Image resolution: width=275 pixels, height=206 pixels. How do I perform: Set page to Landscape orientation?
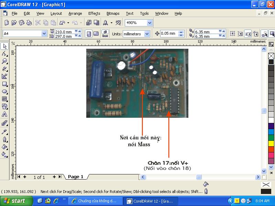96,34
